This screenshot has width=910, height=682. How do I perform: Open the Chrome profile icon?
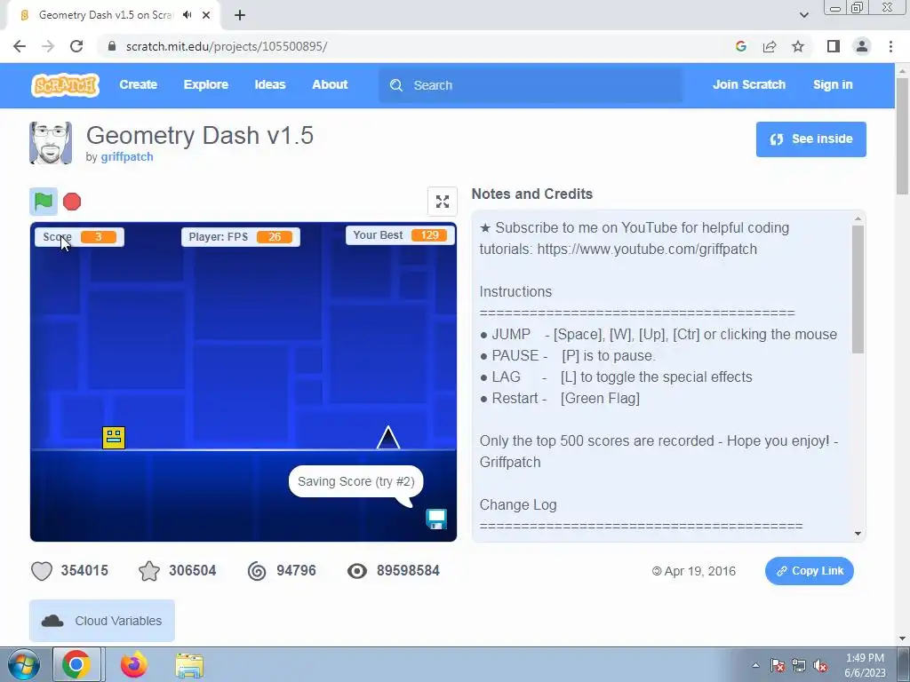[862, 46]
